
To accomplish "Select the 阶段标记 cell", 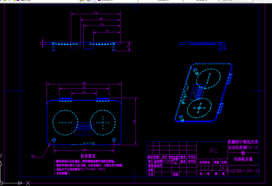I will [205, 162].
